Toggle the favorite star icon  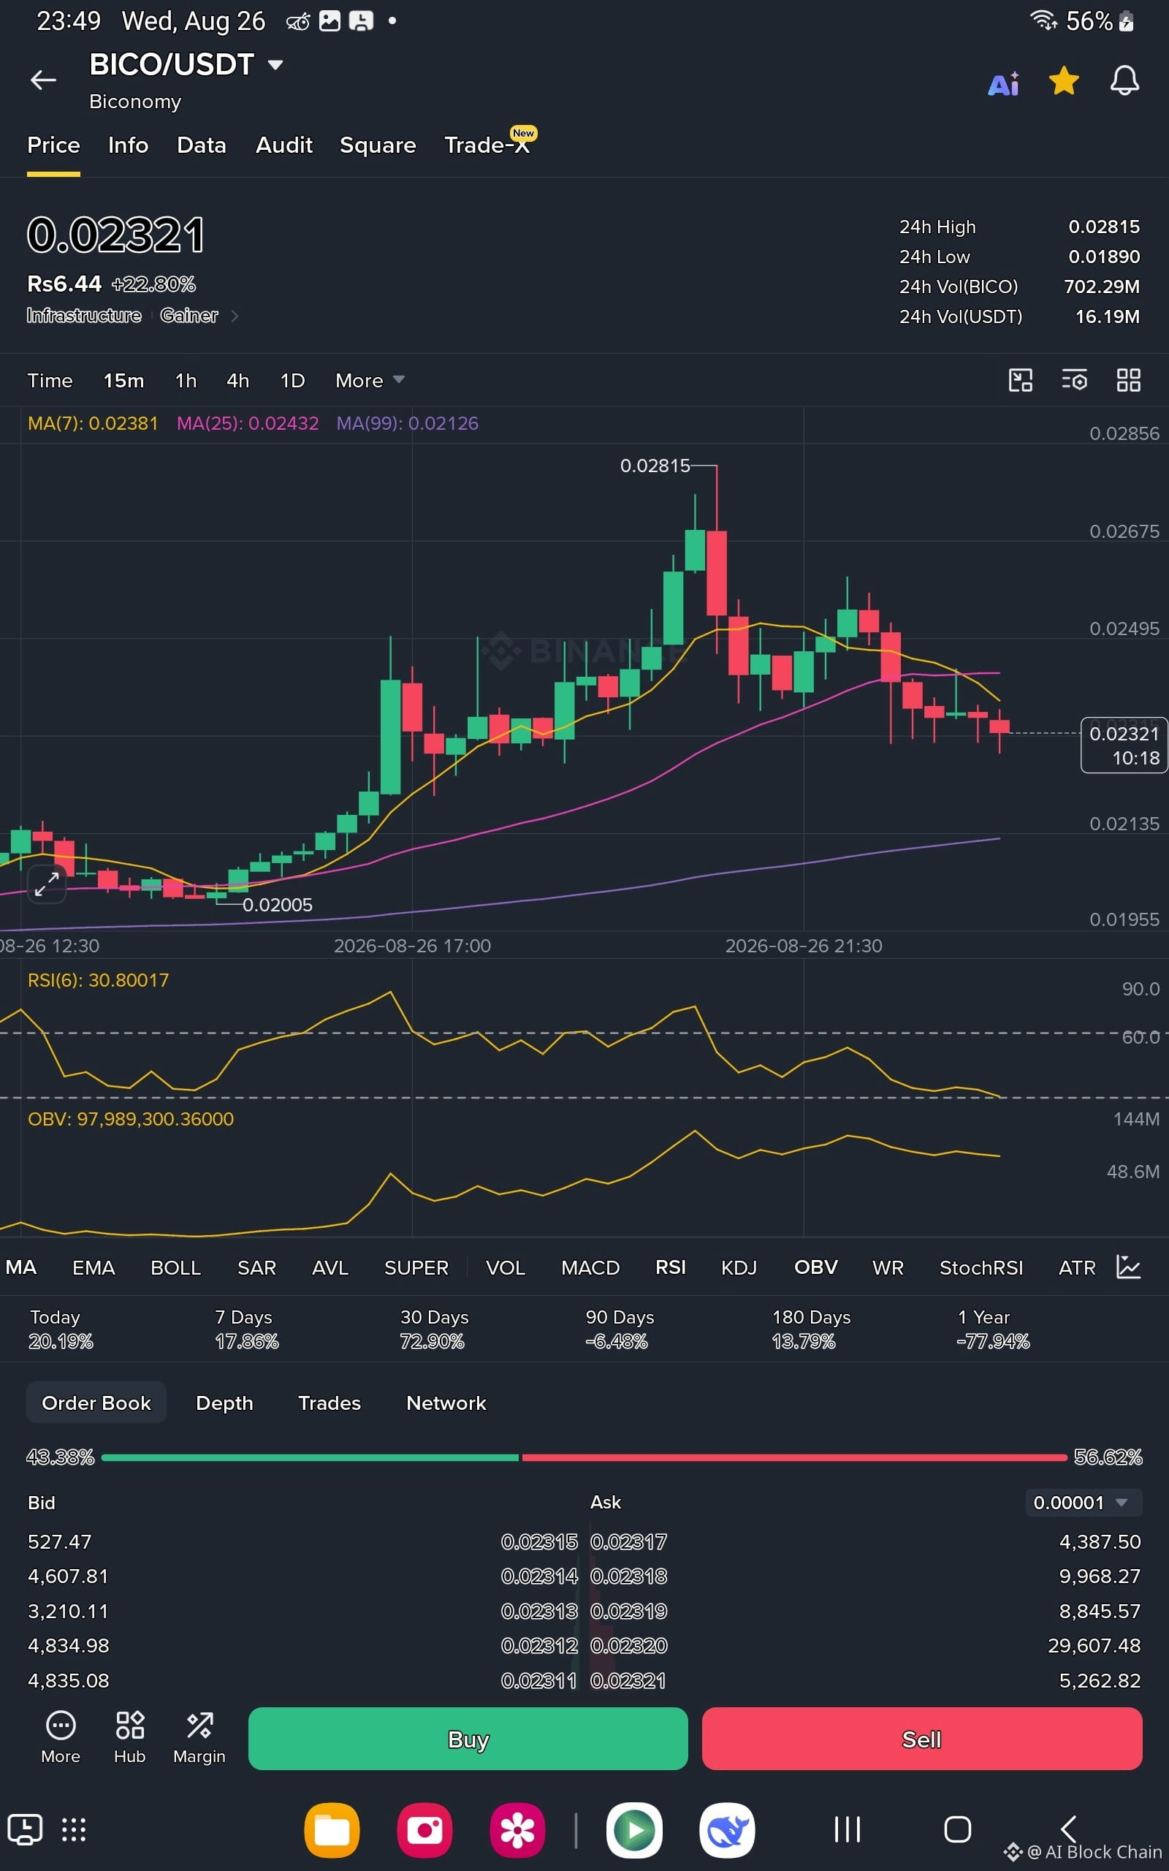pos(1064,80)
